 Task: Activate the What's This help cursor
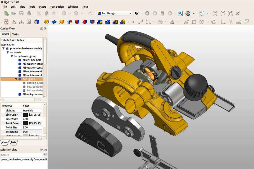(x=136, y=13)
